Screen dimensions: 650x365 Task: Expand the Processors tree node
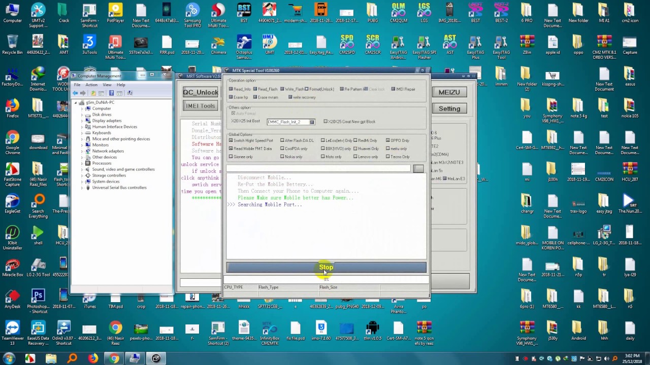coord(82,163)
